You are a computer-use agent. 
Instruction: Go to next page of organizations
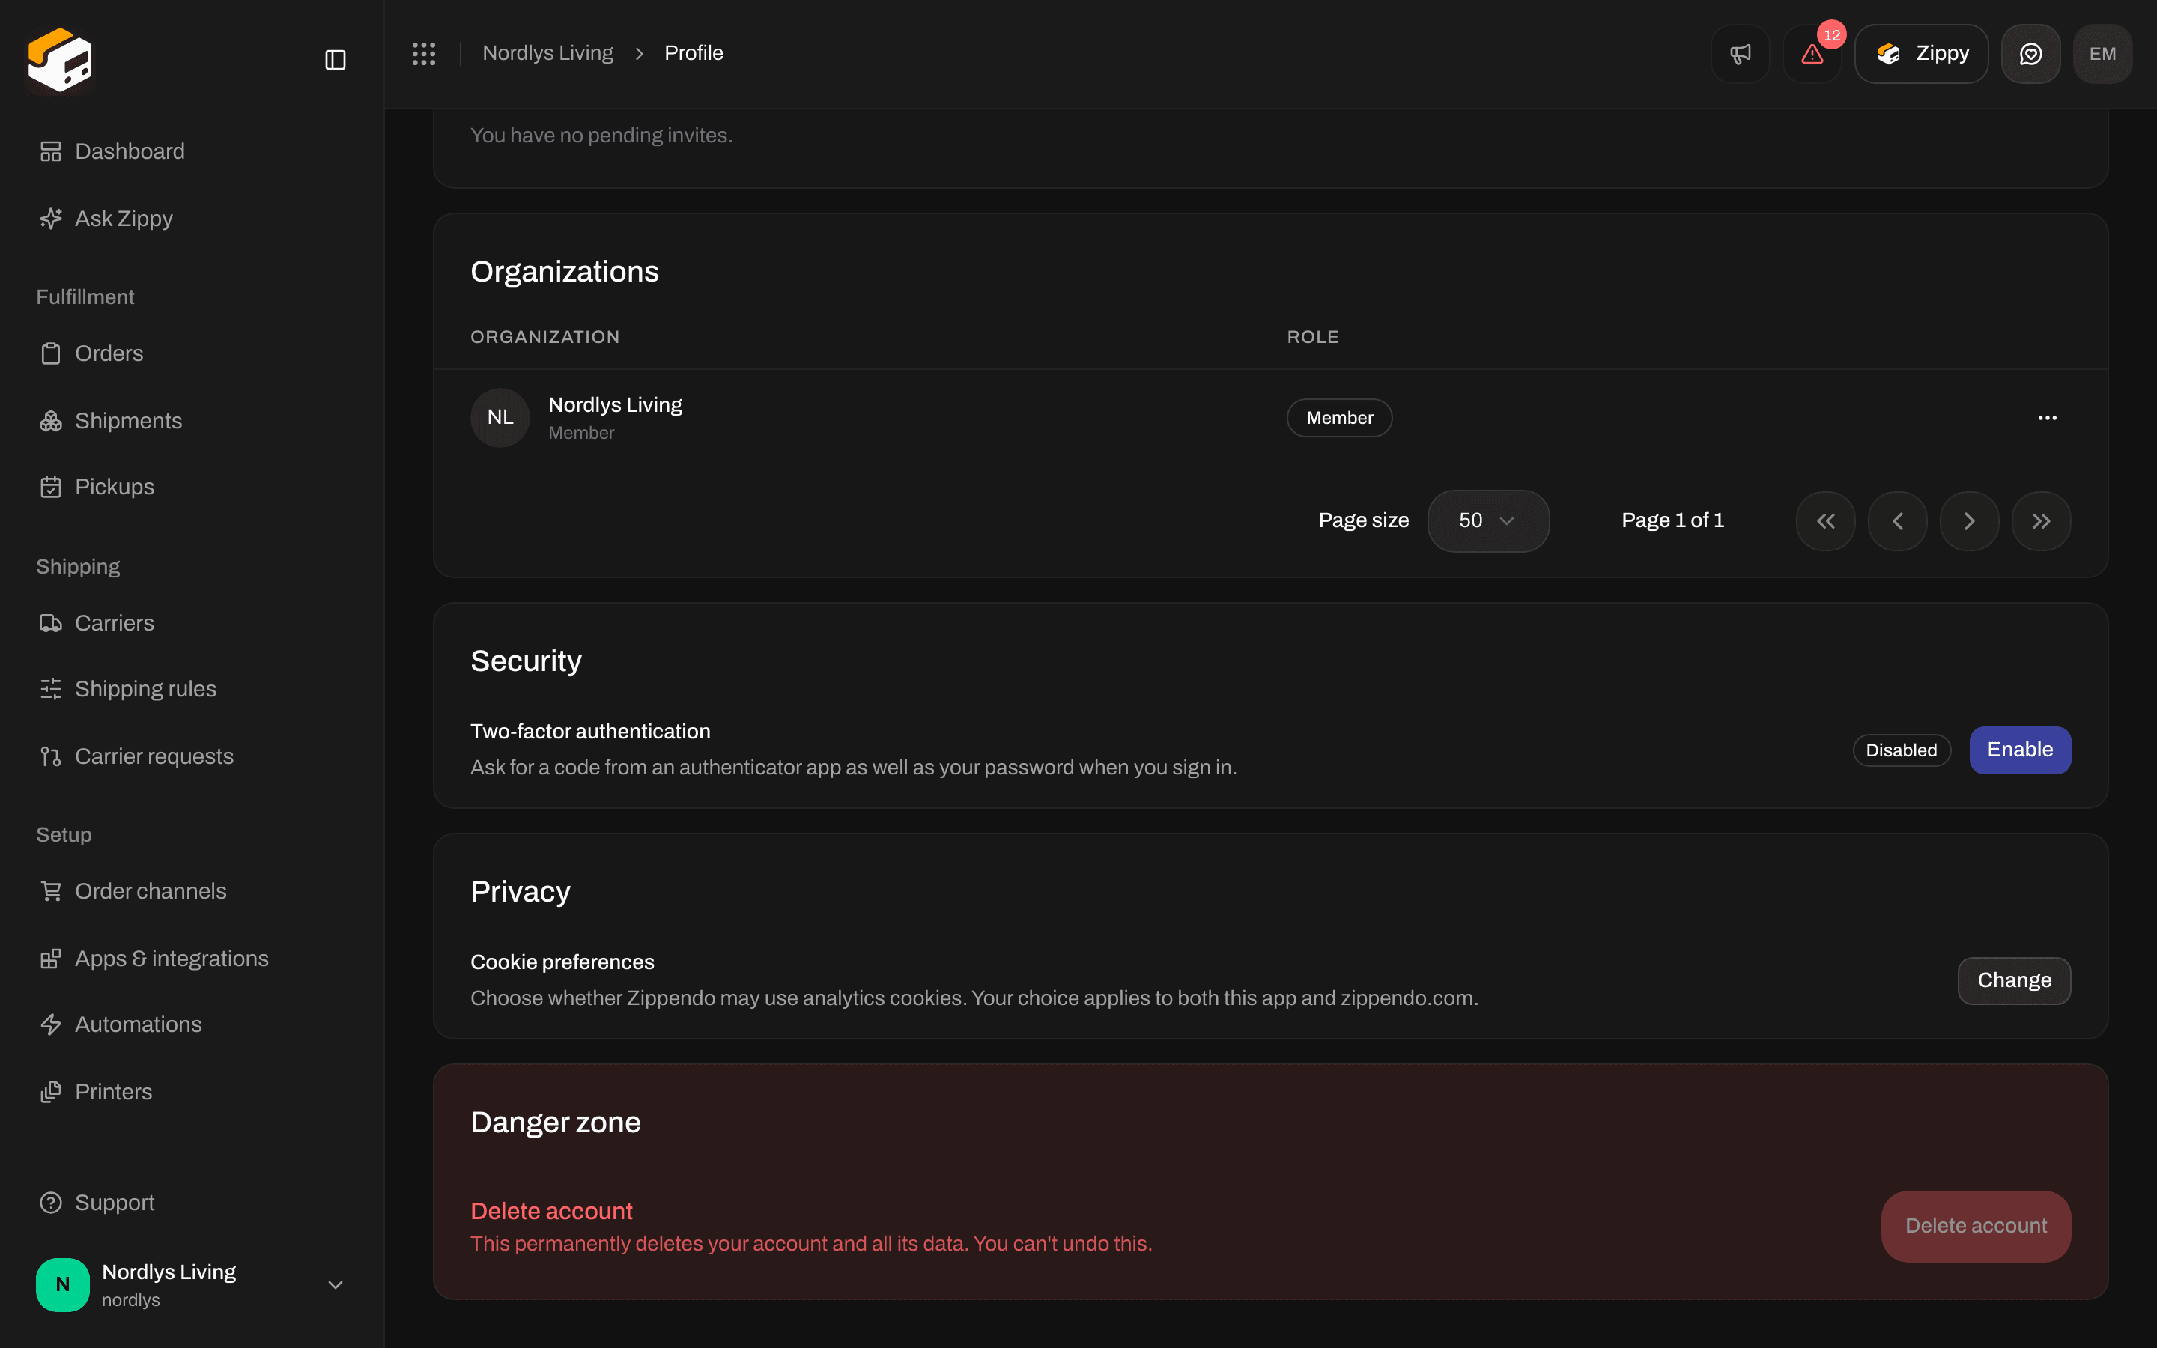pos(1969,520)
